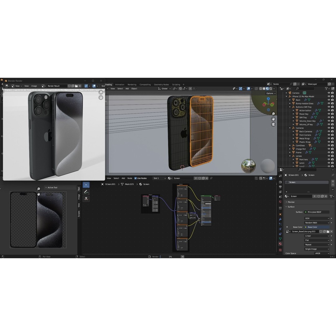Open the Object menu in 3D viewport

(x=134, y=89)
